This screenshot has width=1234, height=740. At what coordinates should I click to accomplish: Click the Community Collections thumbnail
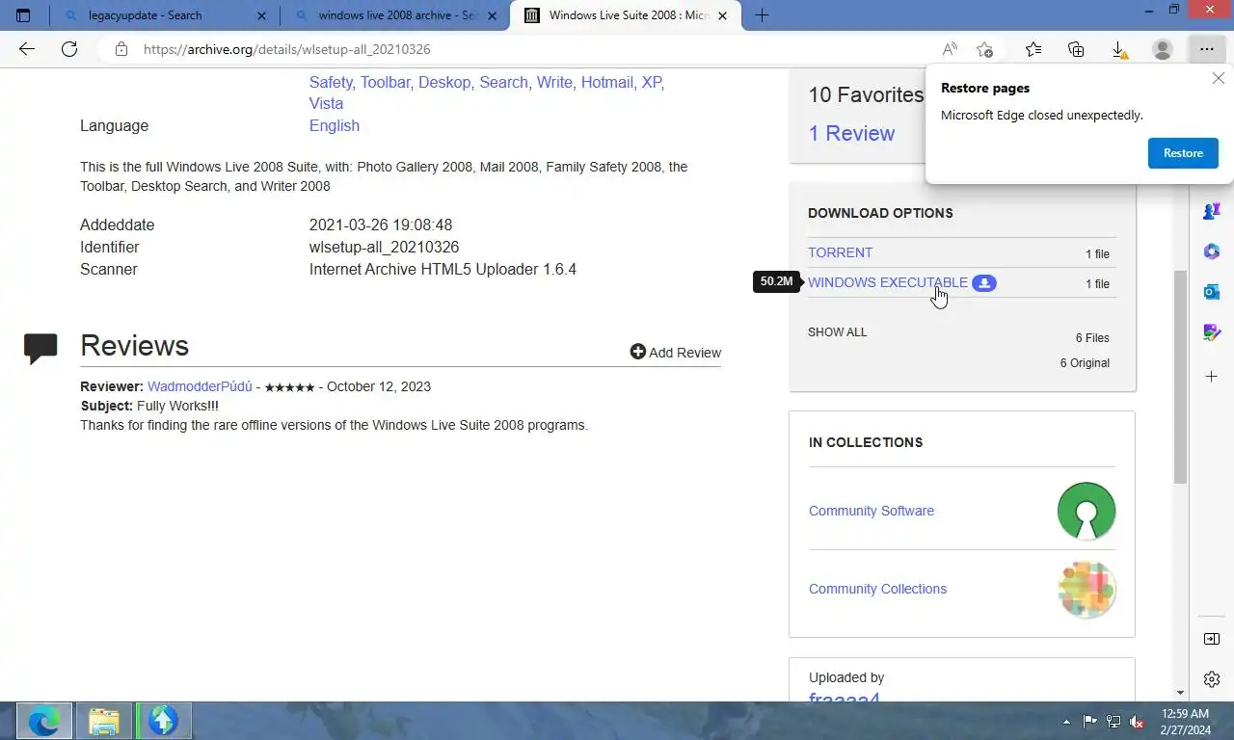point(1086,589)
